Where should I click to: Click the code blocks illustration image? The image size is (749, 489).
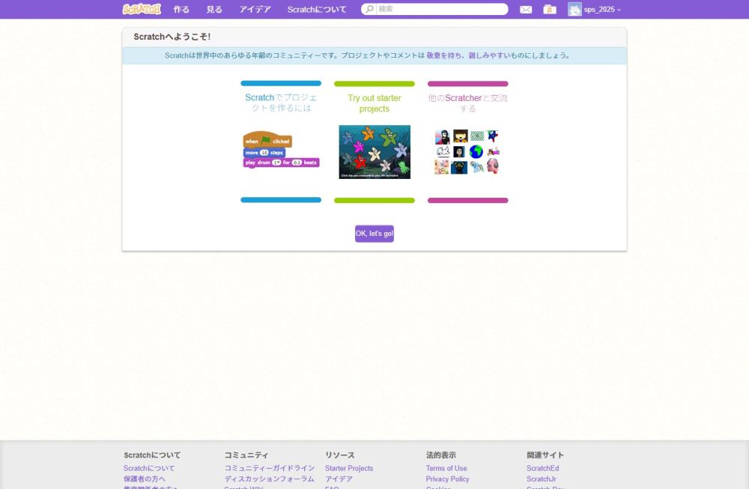[281, 150]
